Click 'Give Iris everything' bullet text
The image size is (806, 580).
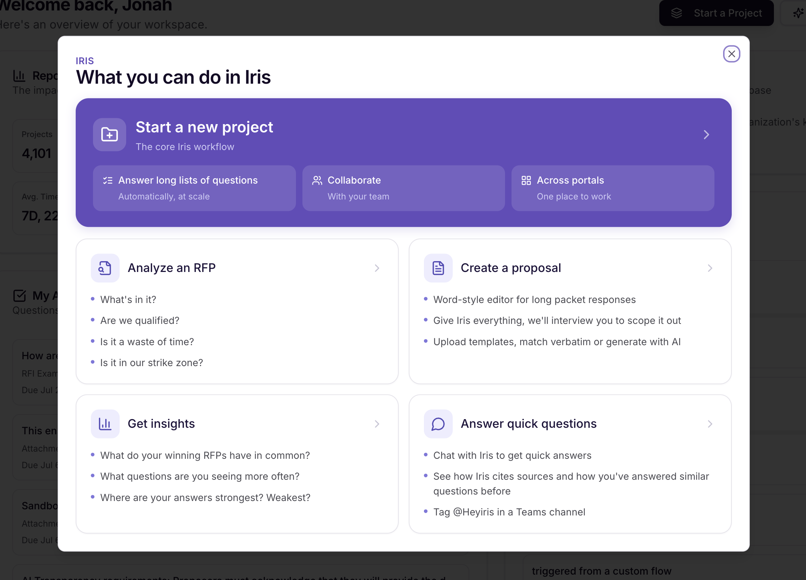(x=557, y=321)
